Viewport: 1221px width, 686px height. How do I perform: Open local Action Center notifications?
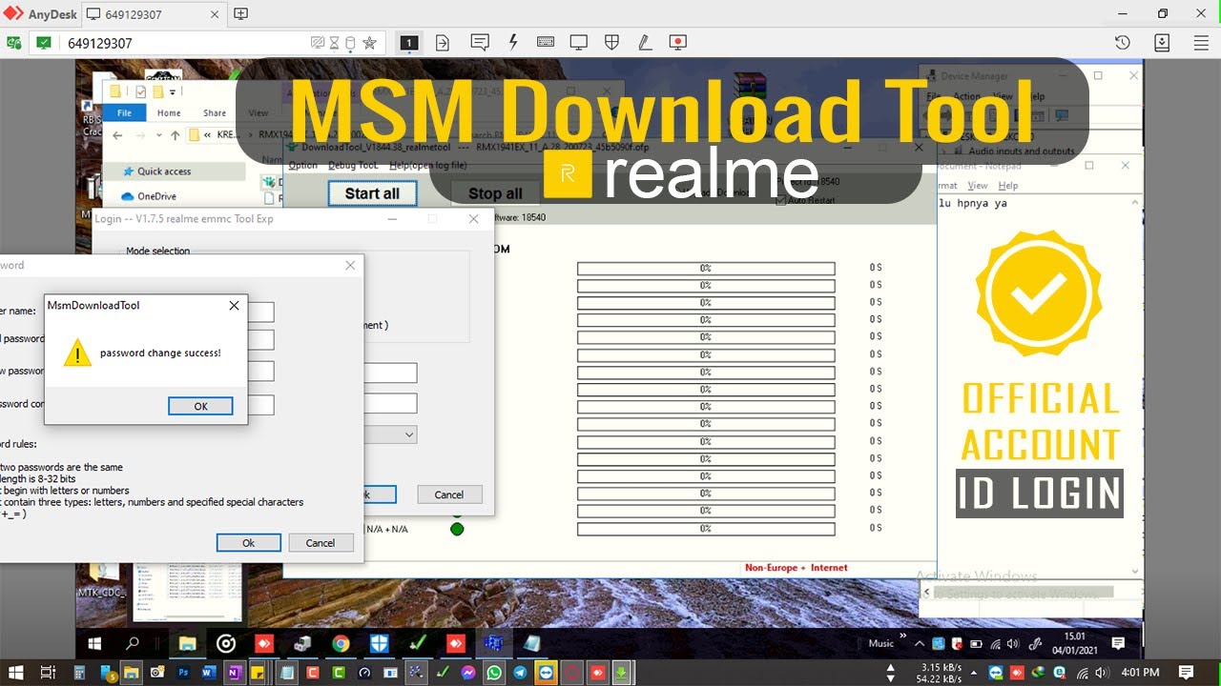(x=1186, y=673)
